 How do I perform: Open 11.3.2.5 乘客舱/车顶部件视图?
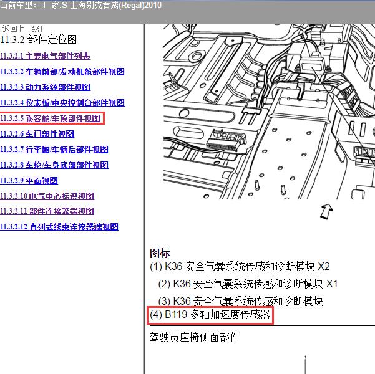[x=51, y=118]
